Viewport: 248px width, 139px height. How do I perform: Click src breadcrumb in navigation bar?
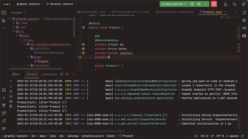34,136
